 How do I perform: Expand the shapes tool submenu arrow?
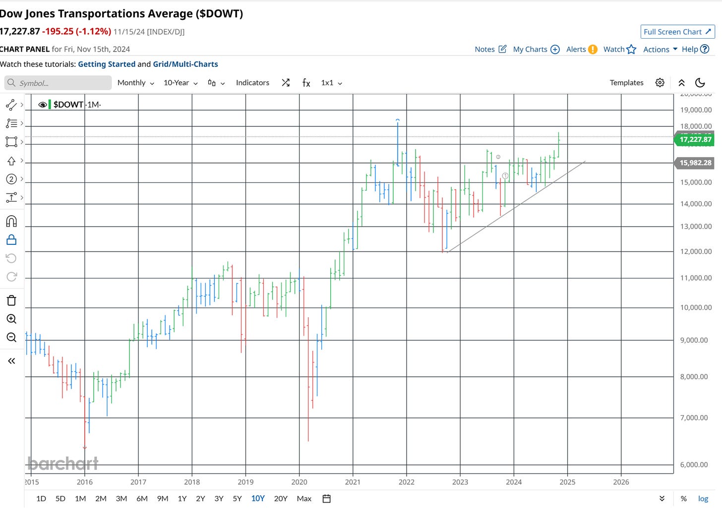point(22,142)
